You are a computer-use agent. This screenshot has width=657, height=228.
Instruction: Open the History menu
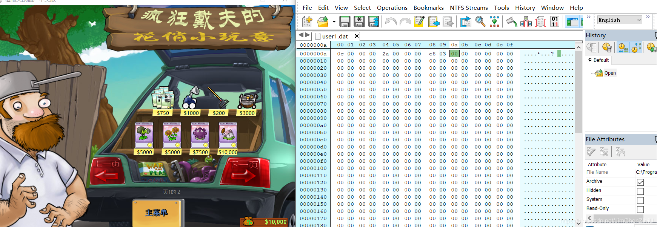525,8
